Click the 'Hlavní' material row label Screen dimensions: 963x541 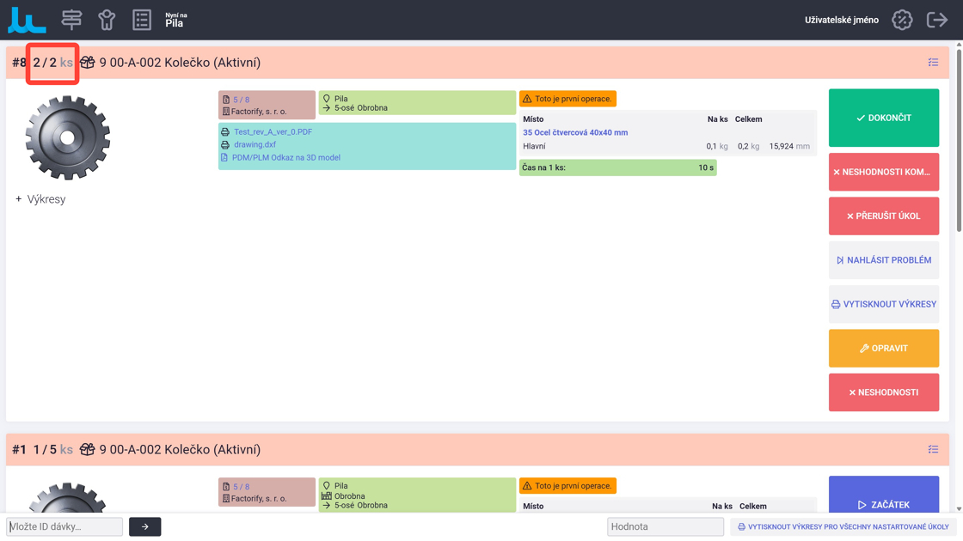click(x=534, y=147)
